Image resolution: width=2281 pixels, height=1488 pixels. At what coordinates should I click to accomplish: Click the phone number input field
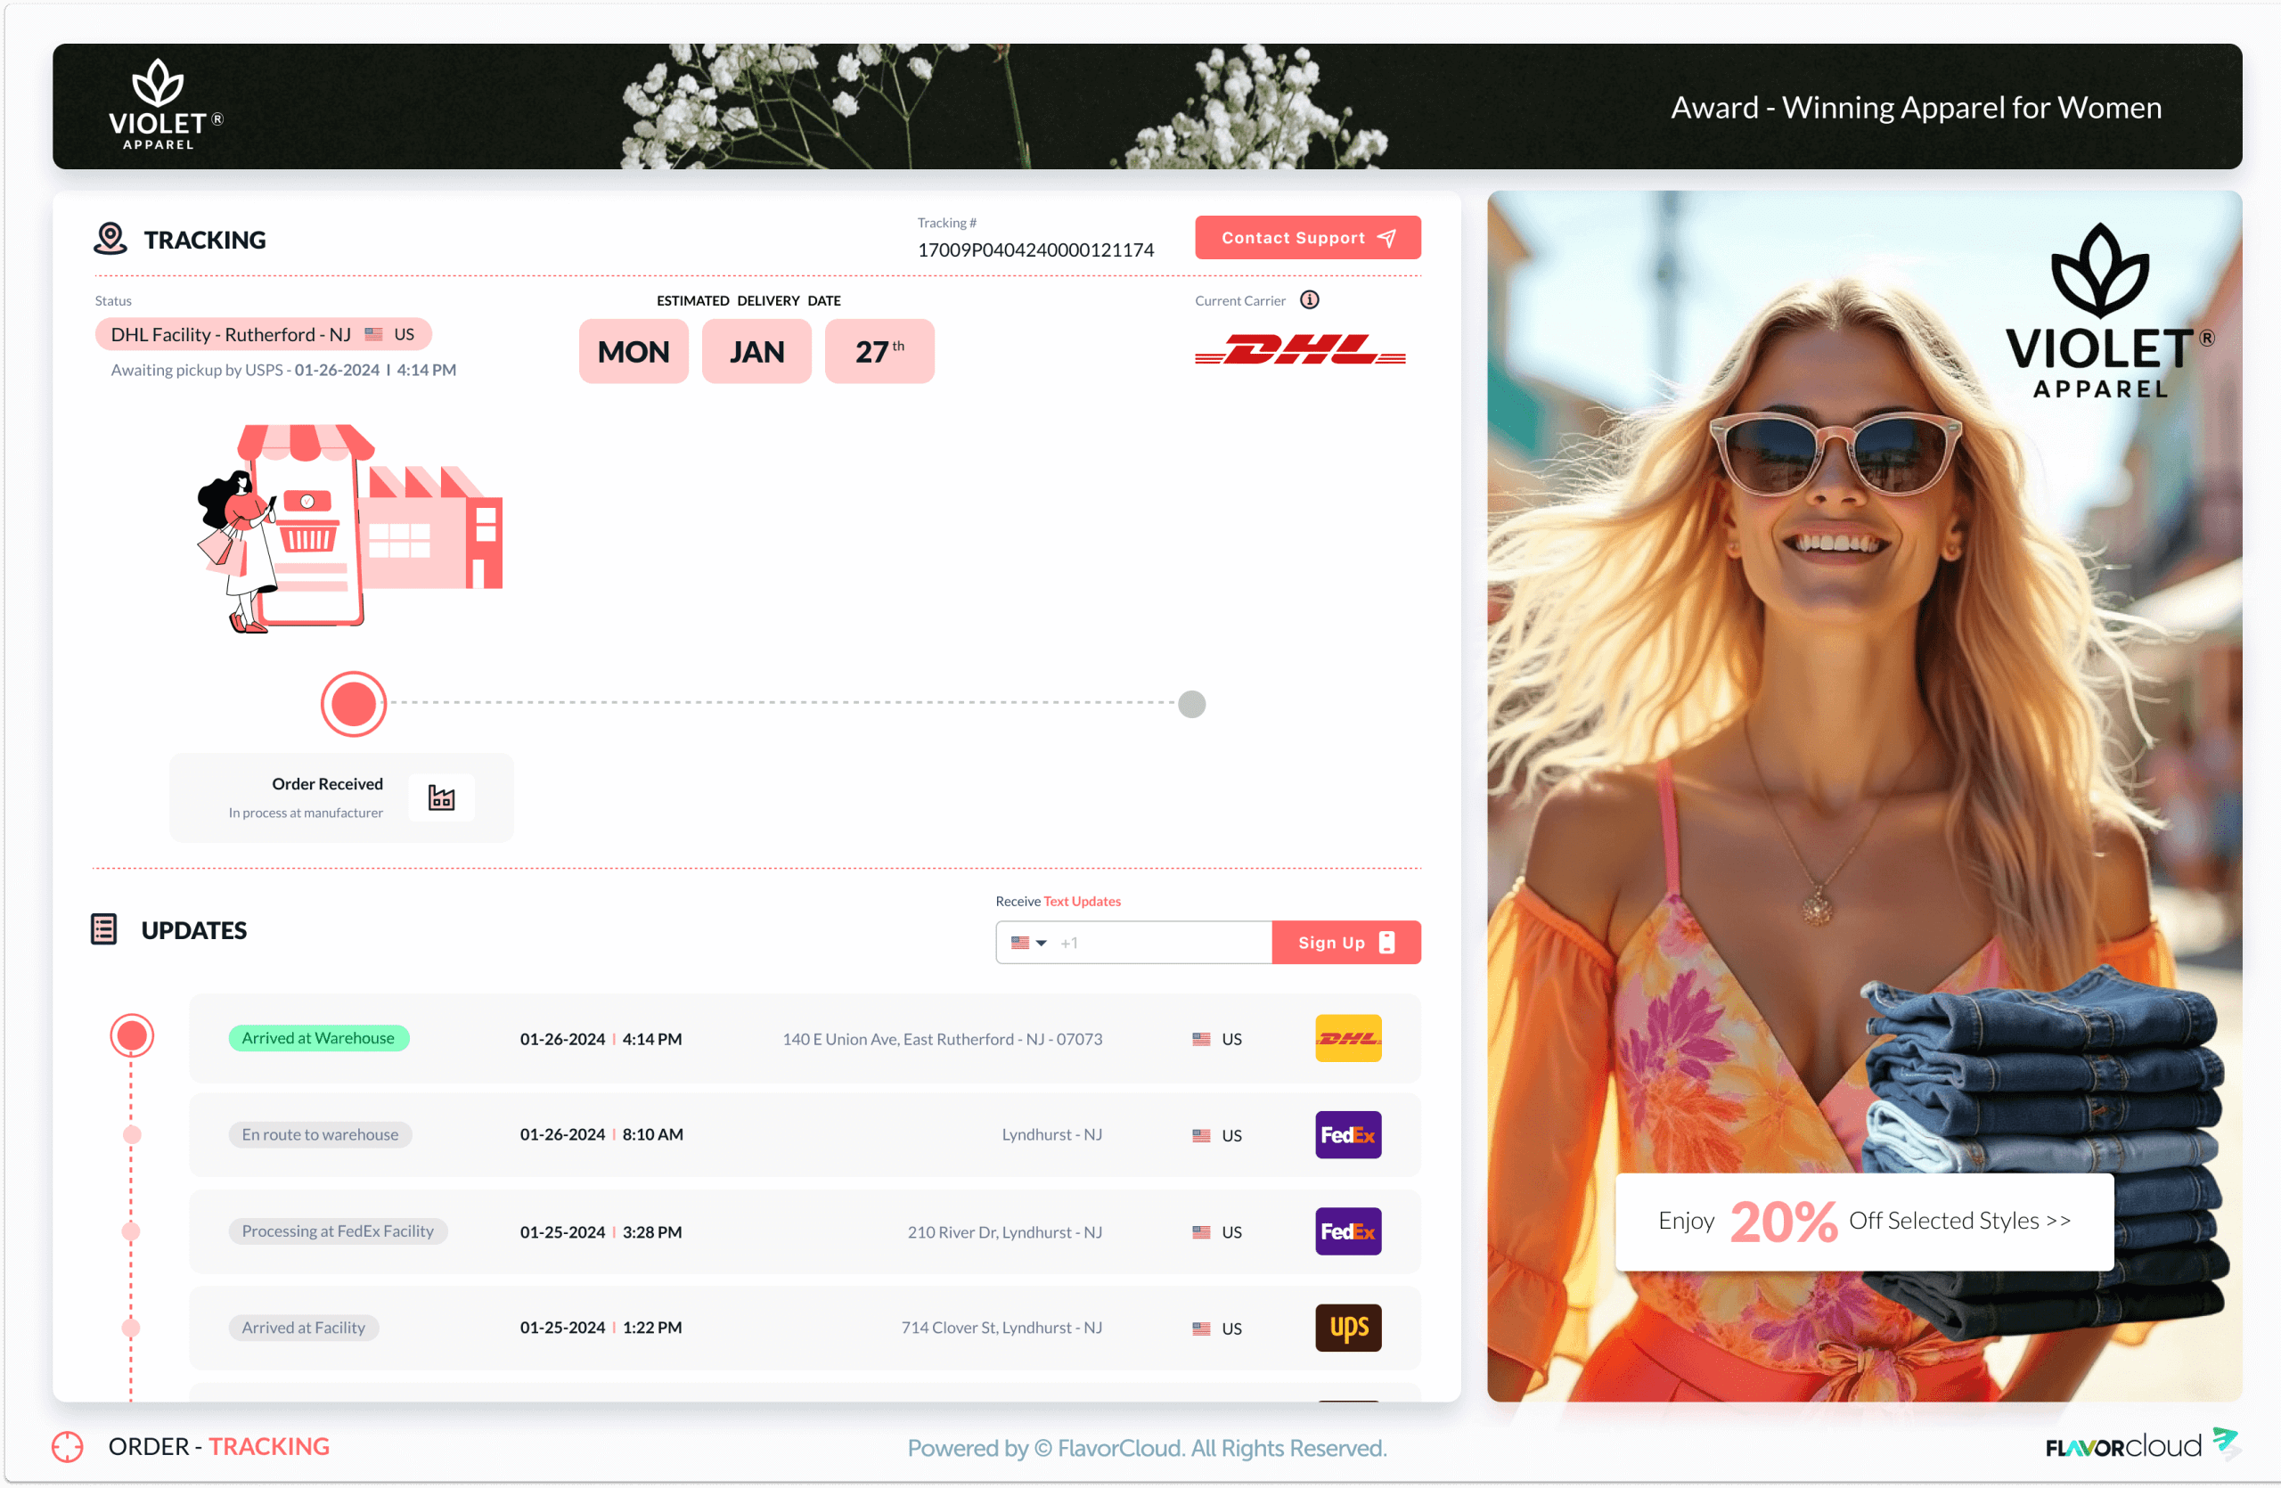(1160, 942)
